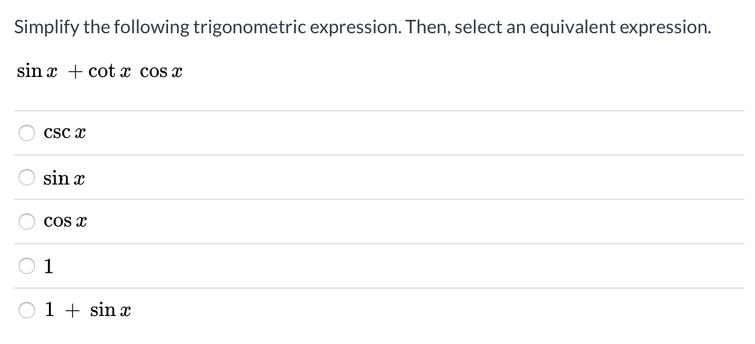Select the cos x answer radio button

(26, 221)
